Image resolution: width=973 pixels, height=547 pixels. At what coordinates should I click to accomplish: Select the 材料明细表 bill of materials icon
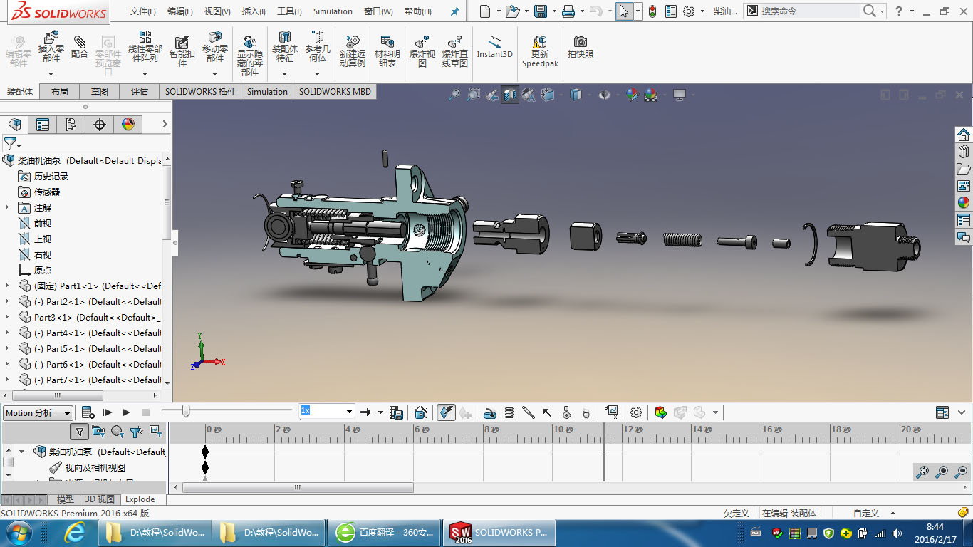coord(387,48)
